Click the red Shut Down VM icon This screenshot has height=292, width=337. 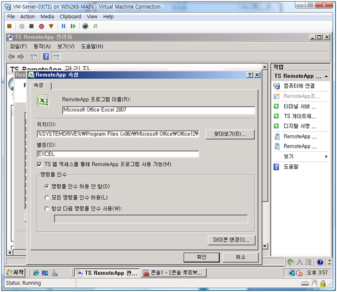tap(42, 26)
